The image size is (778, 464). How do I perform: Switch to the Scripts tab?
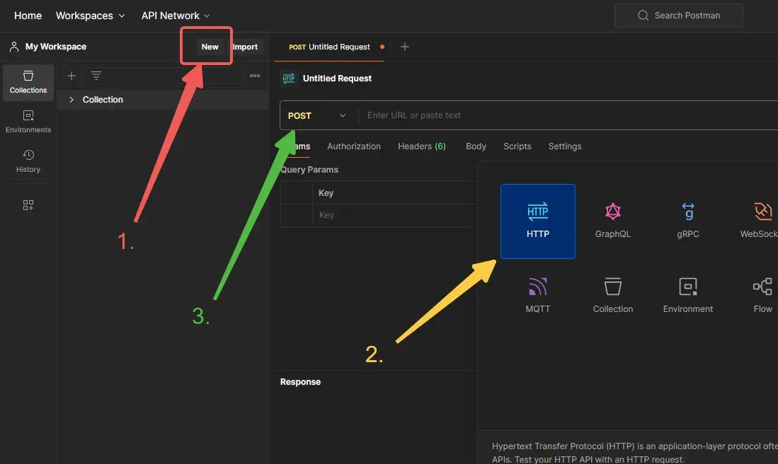tap(517, 146)
